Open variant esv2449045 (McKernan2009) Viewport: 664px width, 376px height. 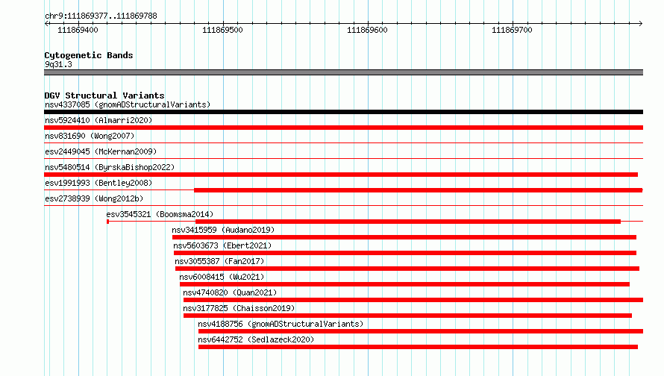click(x=101, y=151)
